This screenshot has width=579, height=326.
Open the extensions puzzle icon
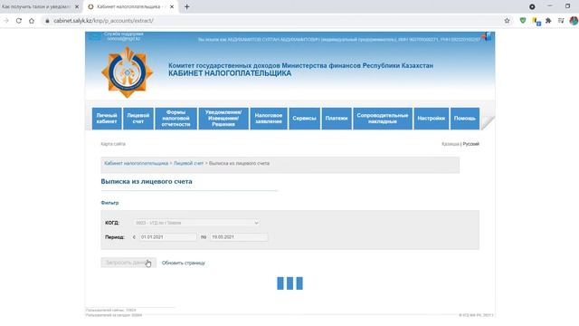(548, 21)
